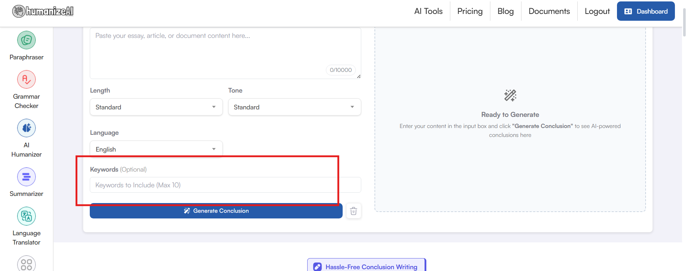
Task: Expand the Length dropdown
Action: pyautogui.click(x=156, y=107)
